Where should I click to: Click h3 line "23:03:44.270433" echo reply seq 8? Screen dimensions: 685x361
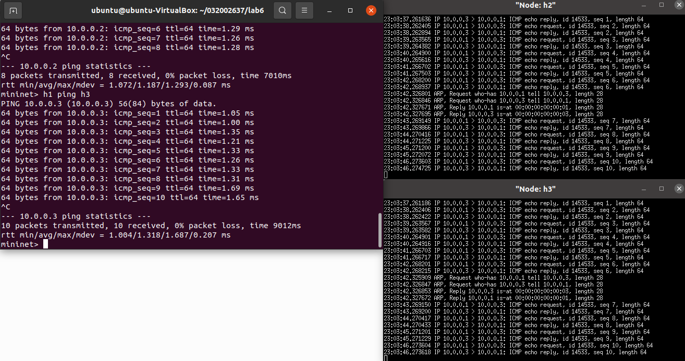pyautogui.click(x=514, y=325)
